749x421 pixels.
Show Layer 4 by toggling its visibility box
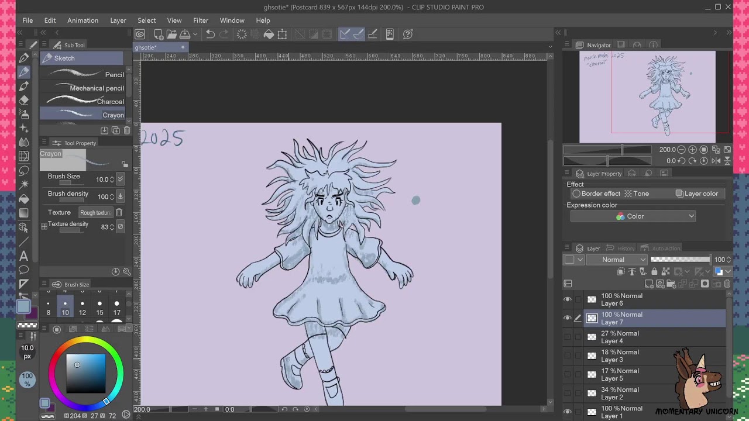tap(567, 337)
